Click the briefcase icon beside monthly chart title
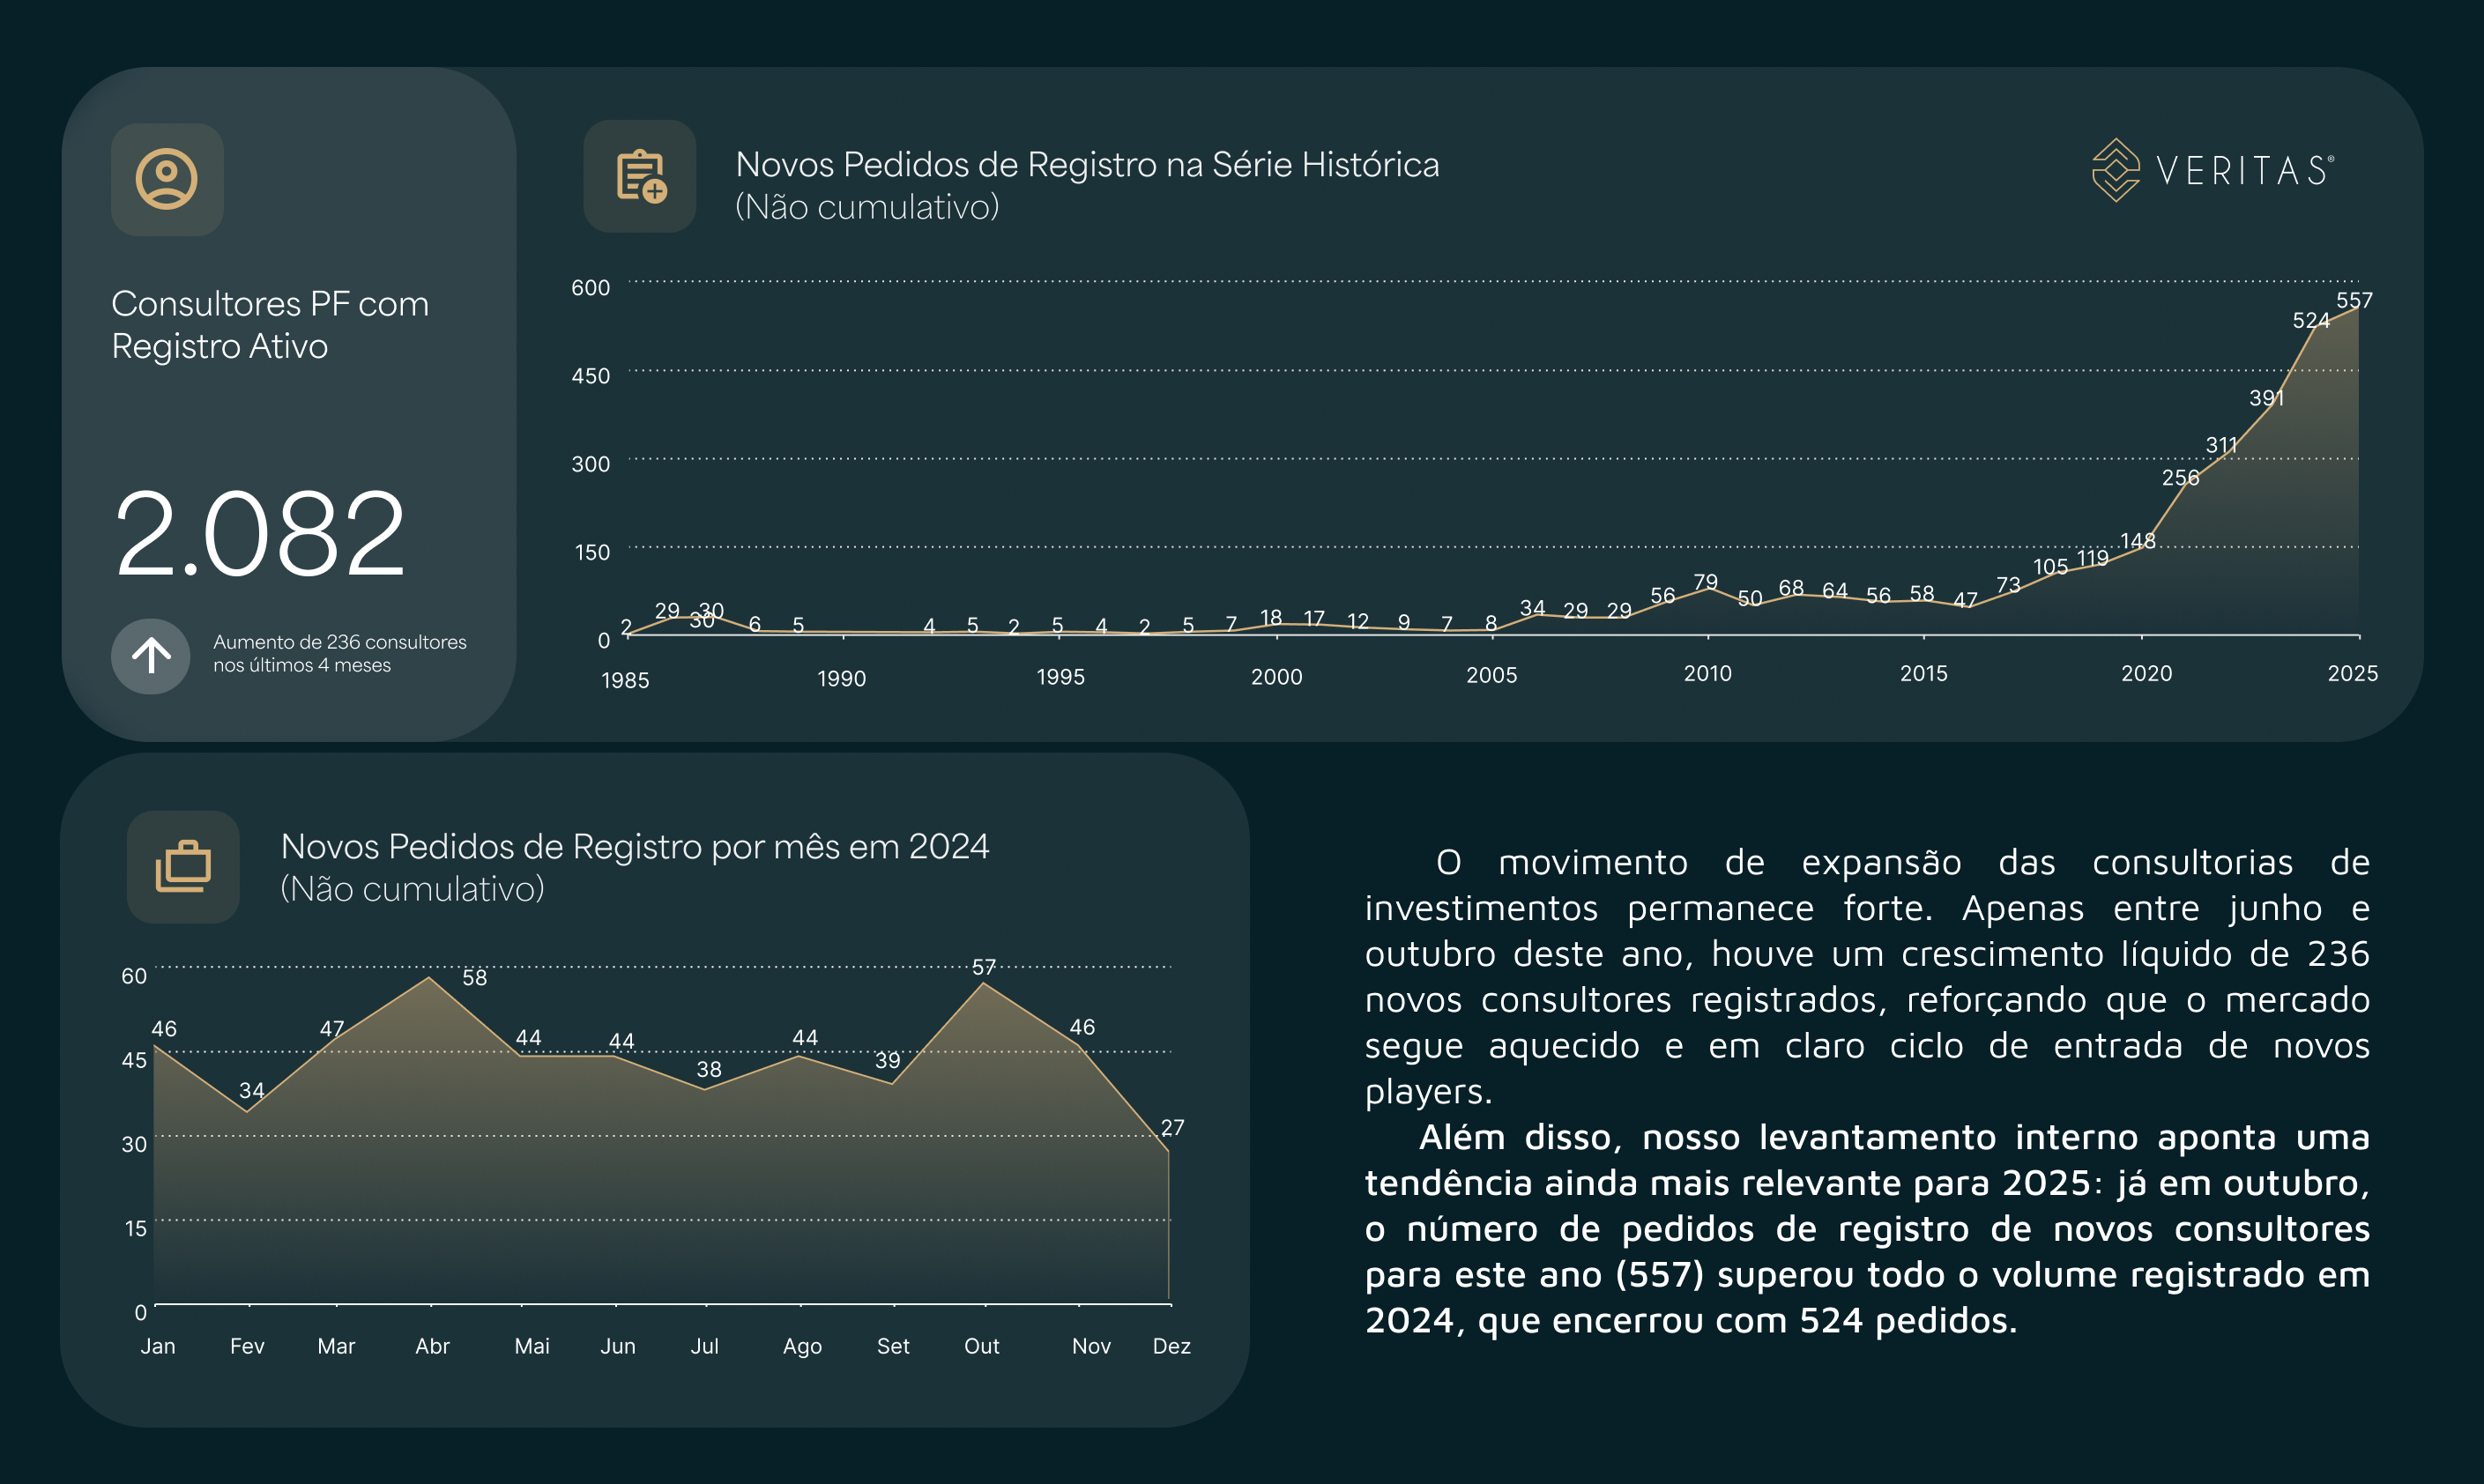 pos(183,867)
